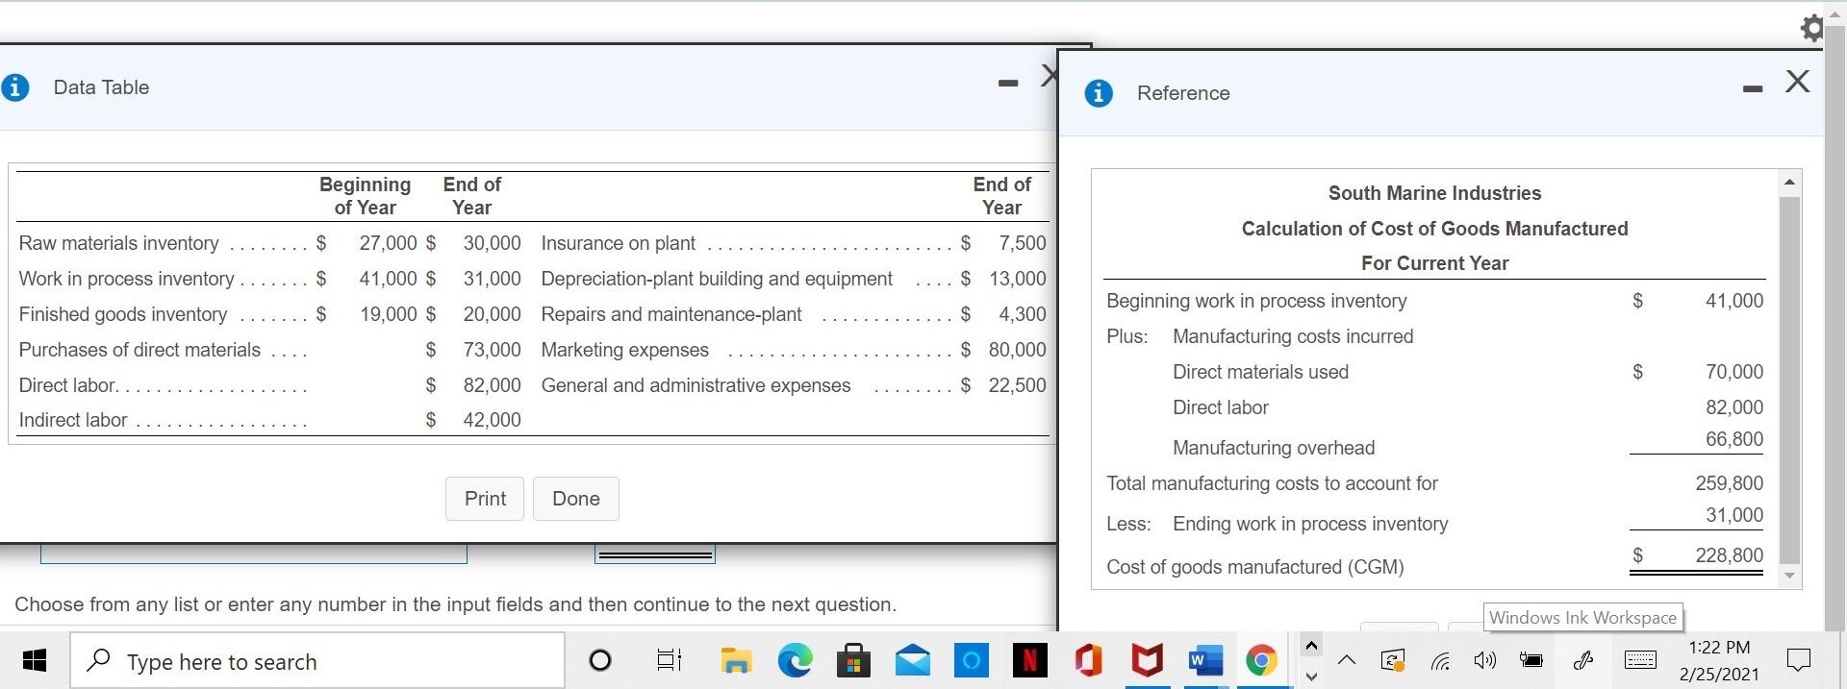Screen dimensions: 1847x689
Task: Click the Data Table info icon
Action: tap(14, 87)
